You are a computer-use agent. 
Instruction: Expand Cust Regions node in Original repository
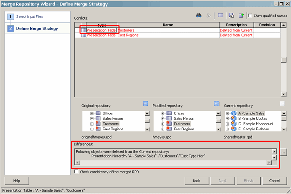92,129
